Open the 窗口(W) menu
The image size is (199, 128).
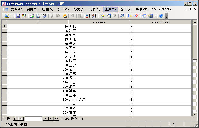point(126,9)
